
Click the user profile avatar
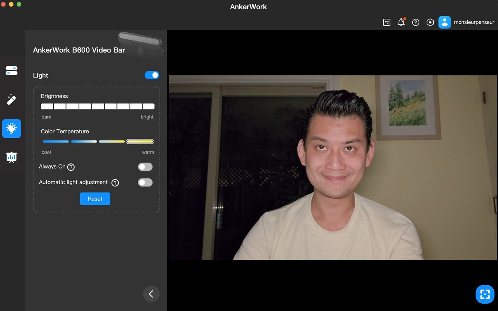pos(445,22)
